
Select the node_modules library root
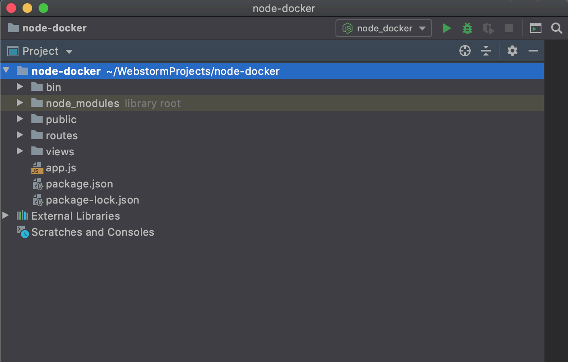(82, 103)
